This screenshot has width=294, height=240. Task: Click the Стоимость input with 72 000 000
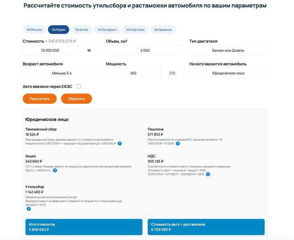pyautogui.click(x=50, y=51)
